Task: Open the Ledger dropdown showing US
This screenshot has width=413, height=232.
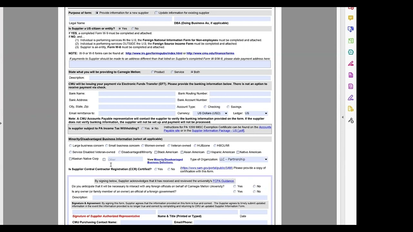Action: 256,113
